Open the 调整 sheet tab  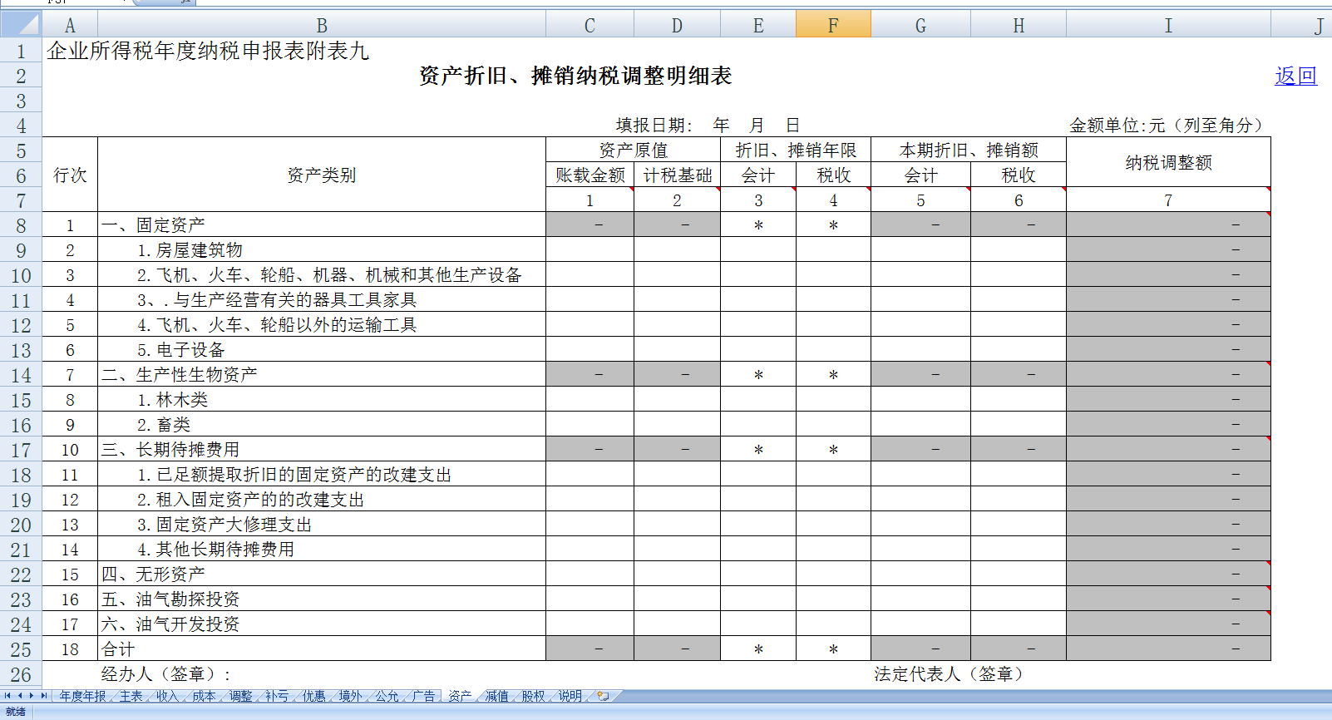pyautogui.click(x=240, y=696)
